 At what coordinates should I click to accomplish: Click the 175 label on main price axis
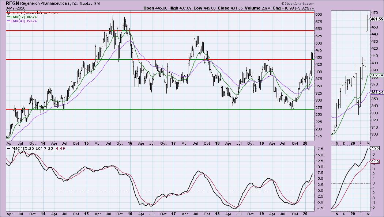319,136
